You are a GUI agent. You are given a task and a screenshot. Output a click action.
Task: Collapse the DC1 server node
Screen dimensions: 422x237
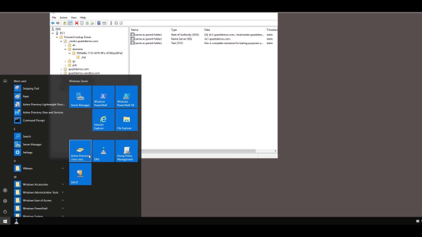pos(53,33)
